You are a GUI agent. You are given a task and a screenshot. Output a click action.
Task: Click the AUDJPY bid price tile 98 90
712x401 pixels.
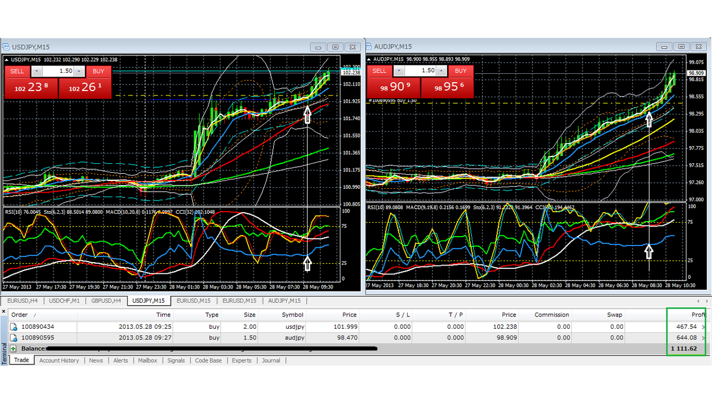[393, 88]
